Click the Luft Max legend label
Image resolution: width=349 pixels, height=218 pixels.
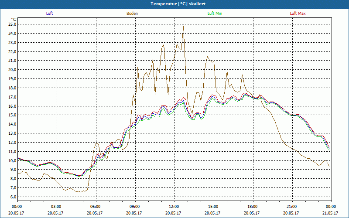tap(298, 14)
